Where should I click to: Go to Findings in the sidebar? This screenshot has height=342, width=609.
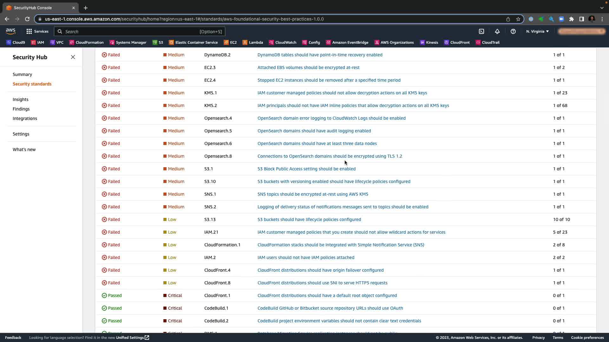21,109
